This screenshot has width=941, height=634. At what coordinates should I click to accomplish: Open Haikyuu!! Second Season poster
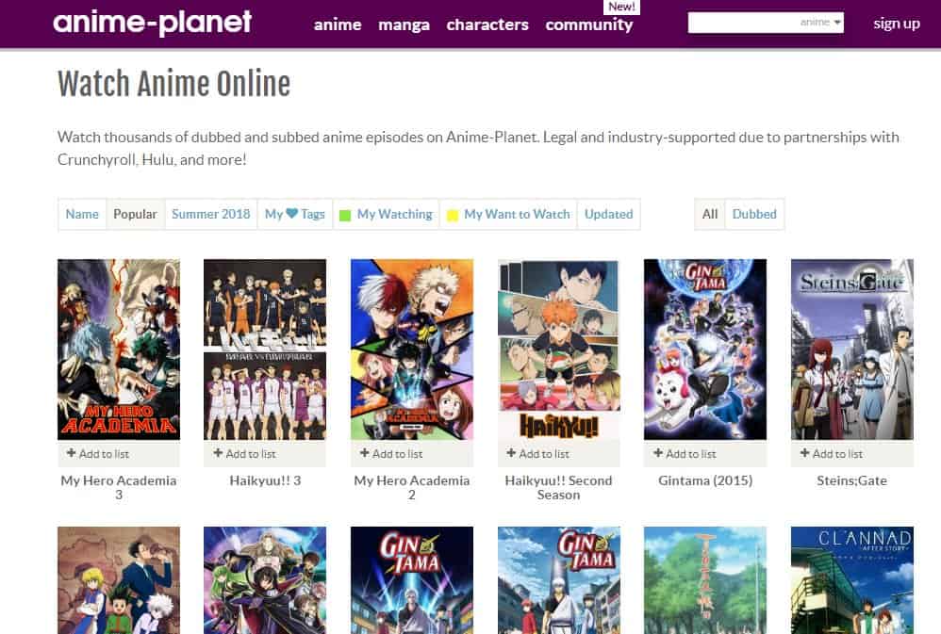tap(559, 350)
